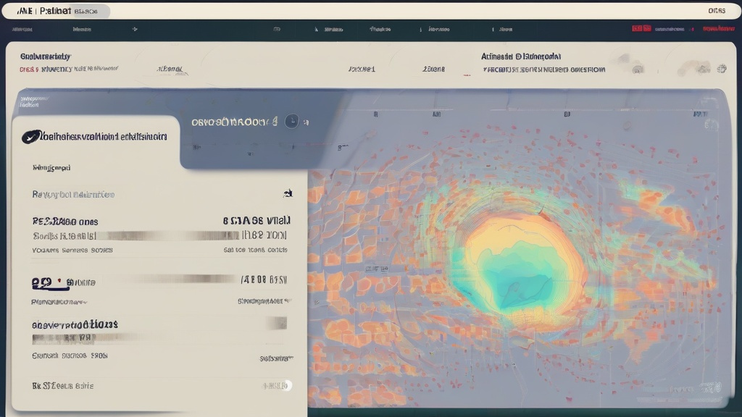Viewport: 742px width, 417px height.
Task: Click the dark oval checkmark icon in the panel header
Action: tap(31, 136)
